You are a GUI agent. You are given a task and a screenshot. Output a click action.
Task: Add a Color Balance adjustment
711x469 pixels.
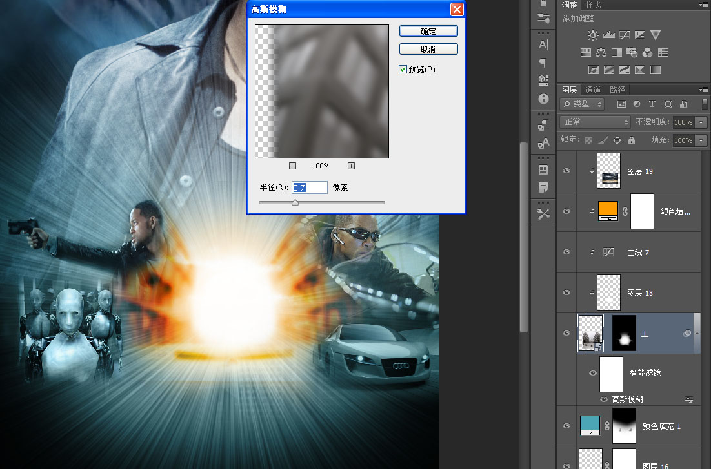click(x=601, y=53)
